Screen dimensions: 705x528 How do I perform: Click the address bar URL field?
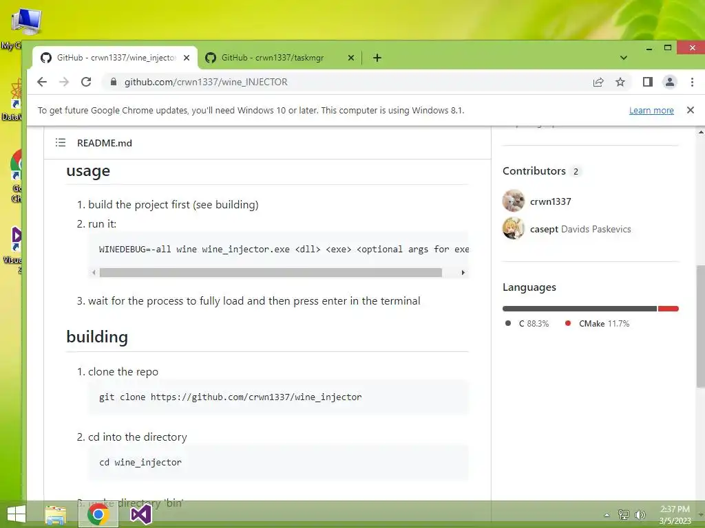coord(346,82)
